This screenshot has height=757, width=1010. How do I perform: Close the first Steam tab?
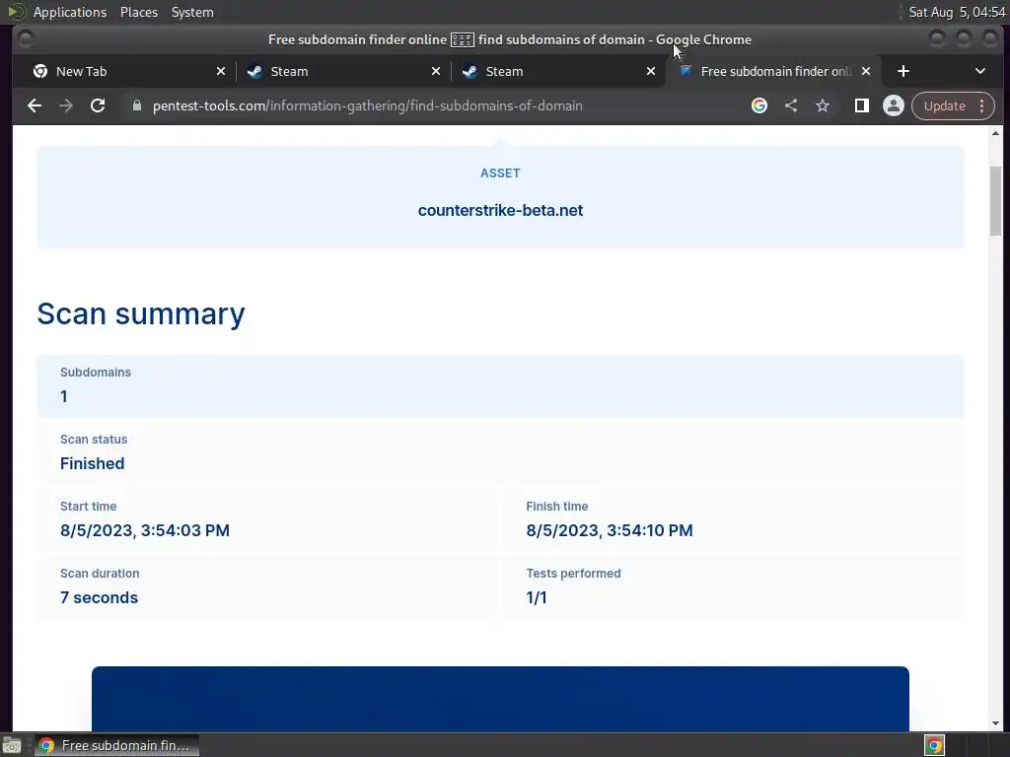436,71
